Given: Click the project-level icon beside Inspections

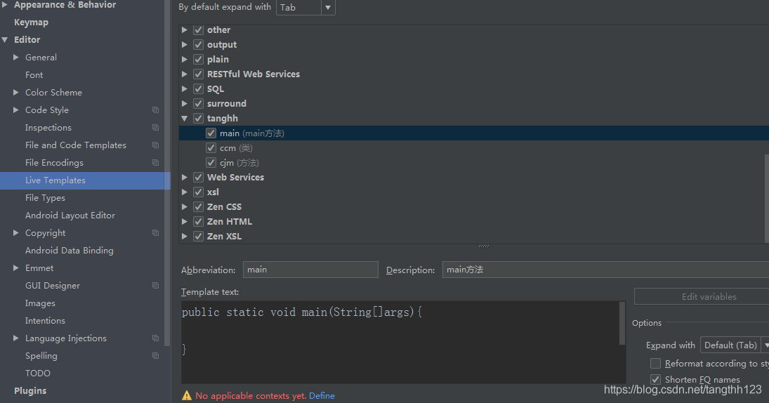Looking at the screenshot, I should point(155,128).
